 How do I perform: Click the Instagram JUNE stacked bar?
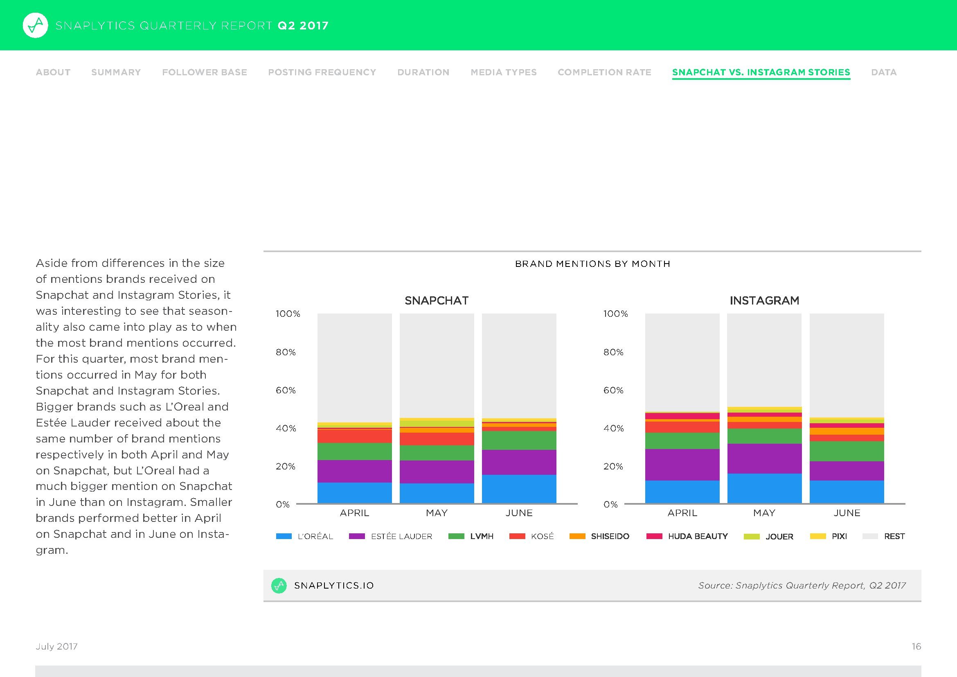tap(847, 408)
